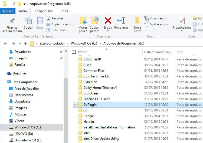
Task: Click the LENOVO (D:) drive icon
Action: (11, 134)
